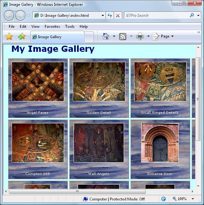The height and width of the screenshot is (205, 204).
Task: Click the Angel Faces caption
Action: pyautogui.click(x=38, y=113)
